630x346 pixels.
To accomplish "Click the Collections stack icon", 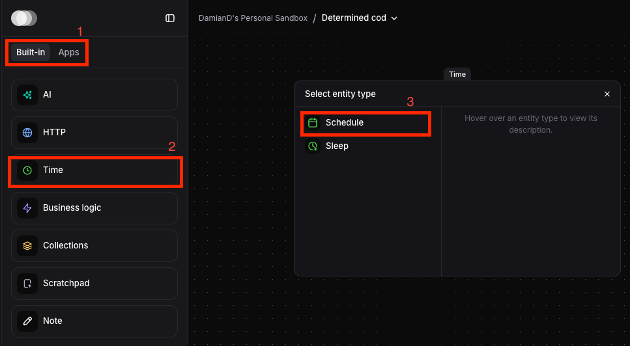I will (27, 246).
